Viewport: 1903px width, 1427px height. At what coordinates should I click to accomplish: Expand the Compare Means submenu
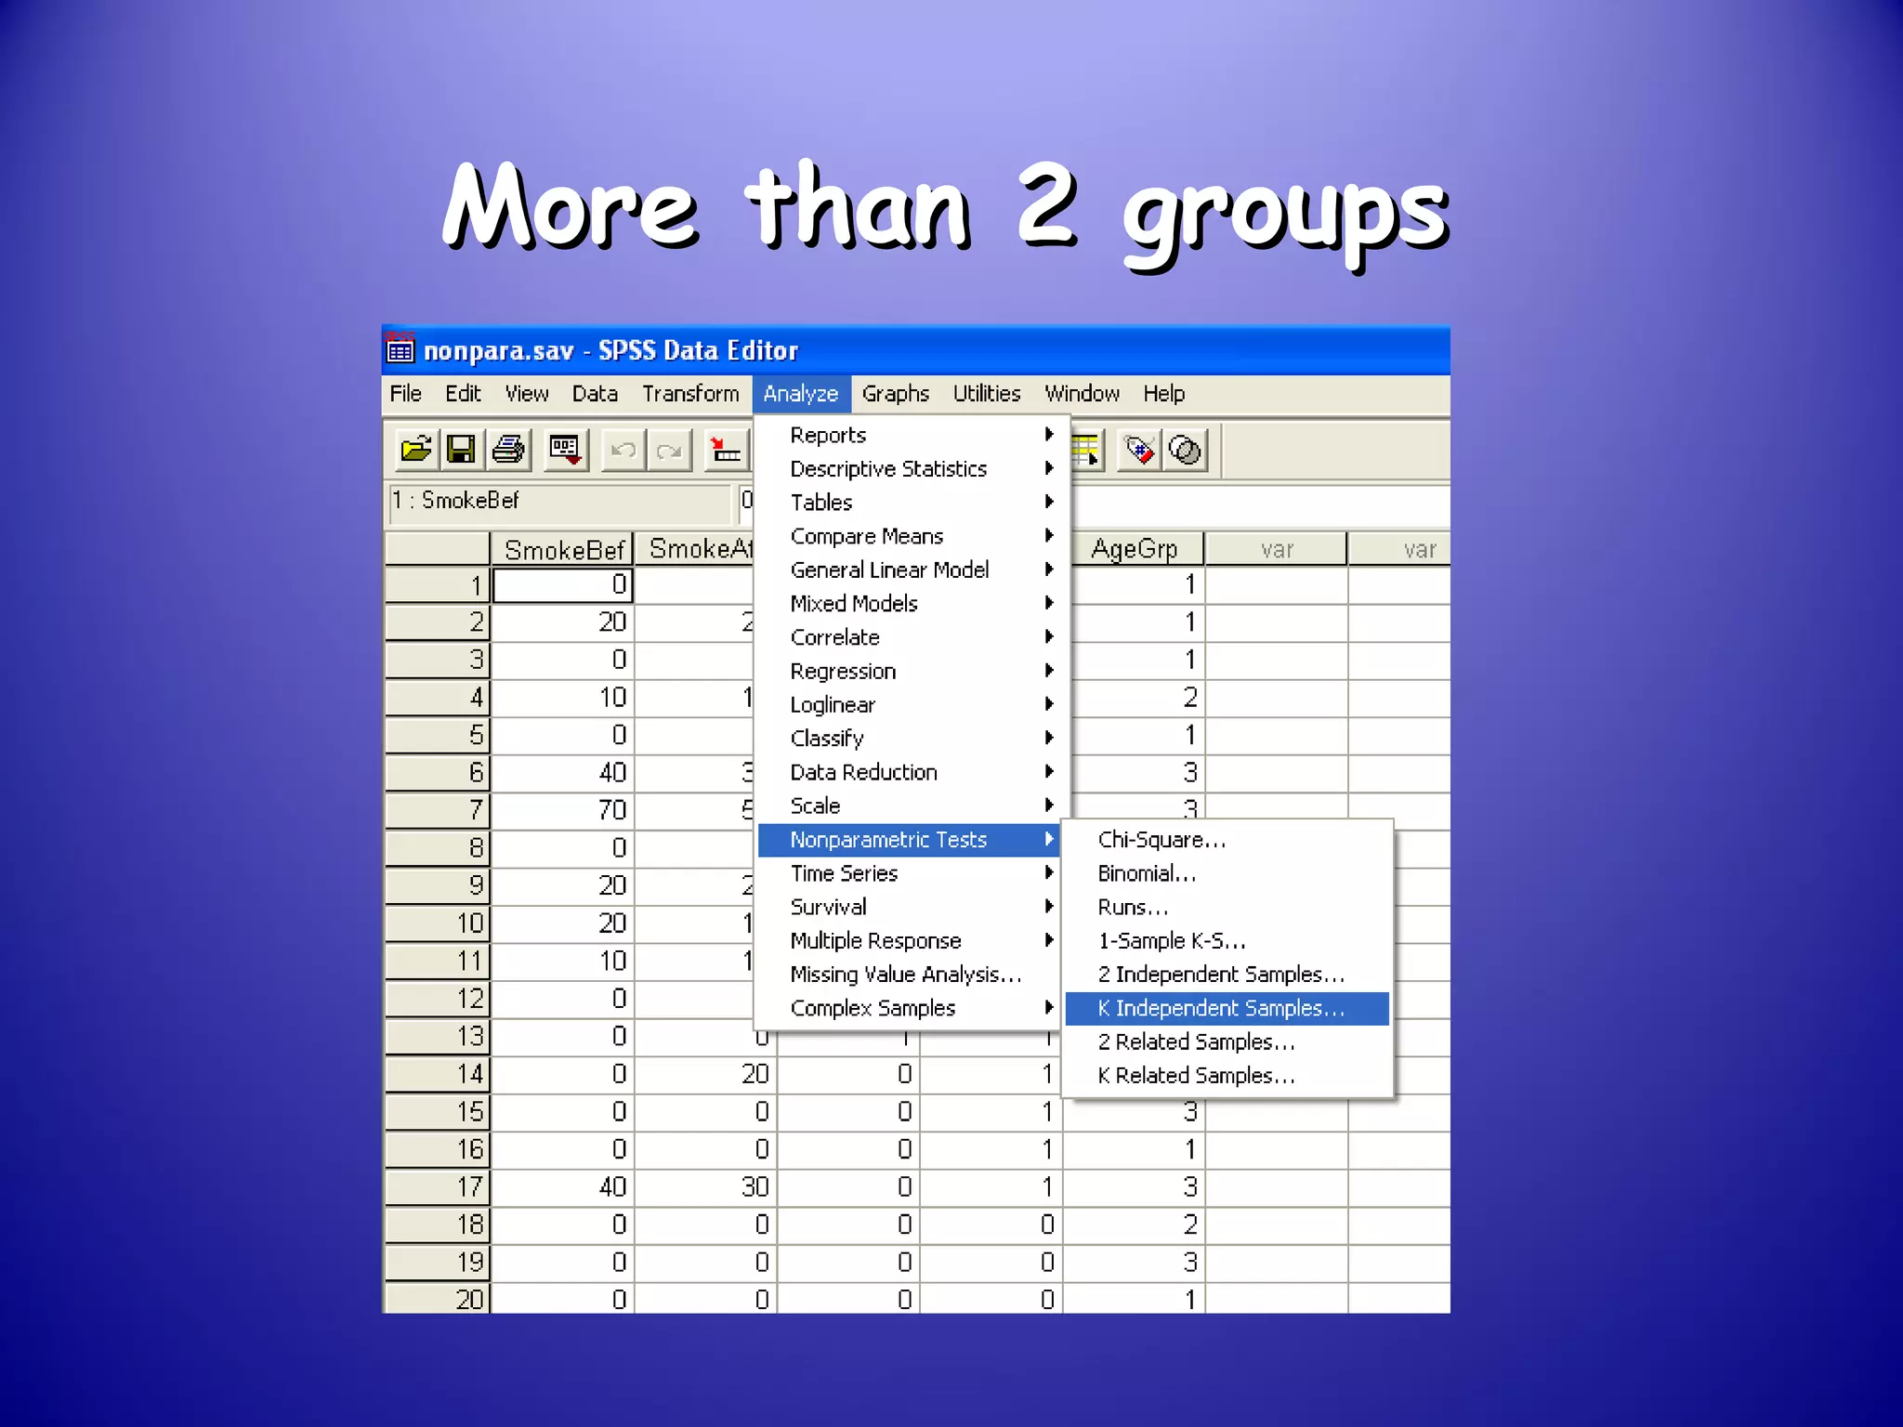[x=912, y=536]
